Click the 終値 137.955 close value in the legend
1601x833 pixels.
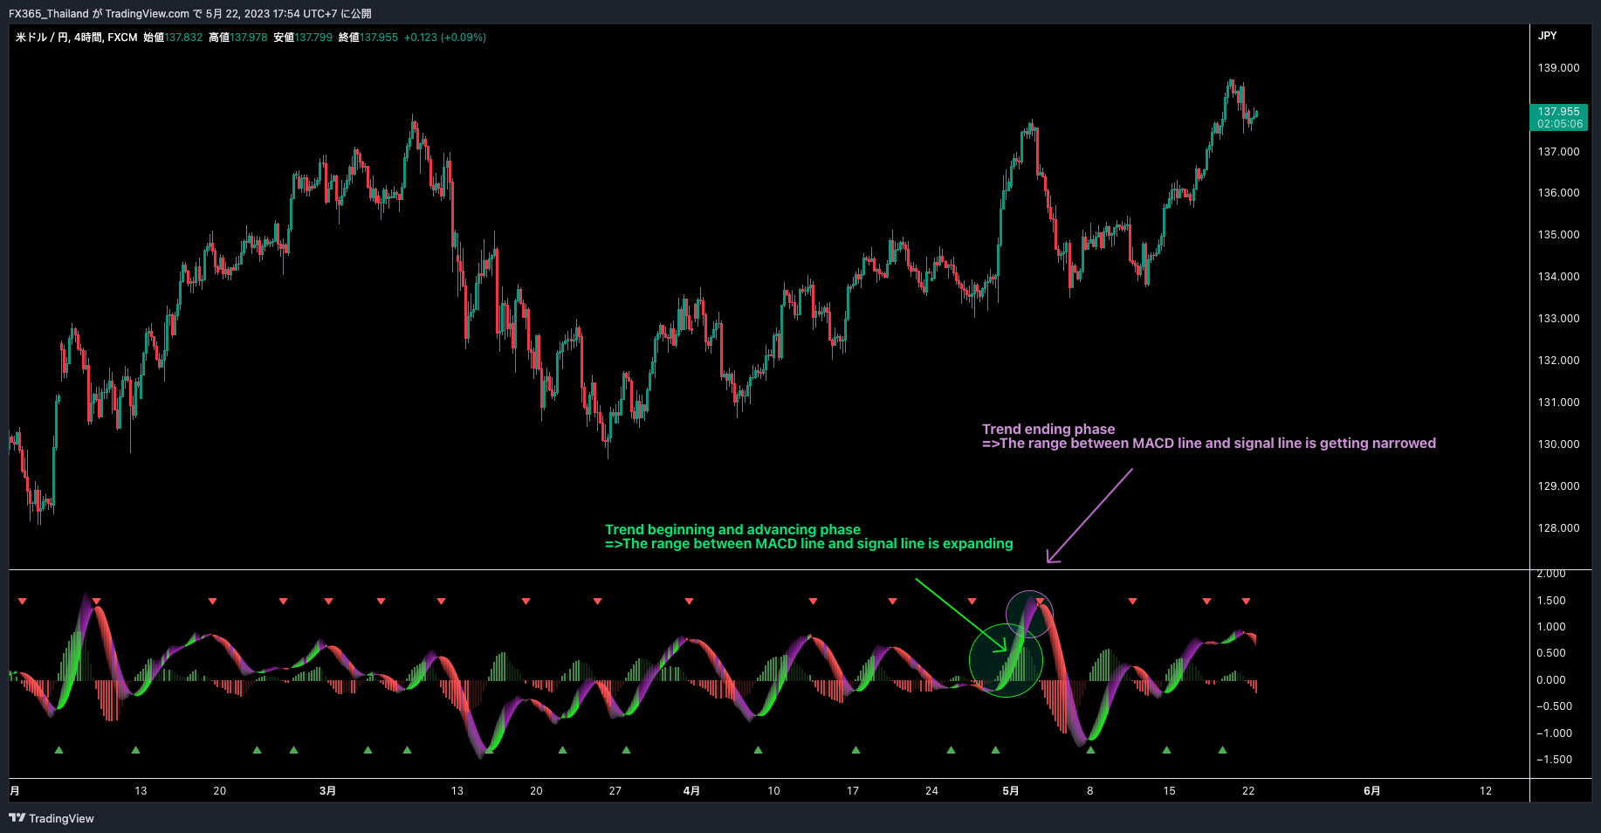[x=368, y=38]
